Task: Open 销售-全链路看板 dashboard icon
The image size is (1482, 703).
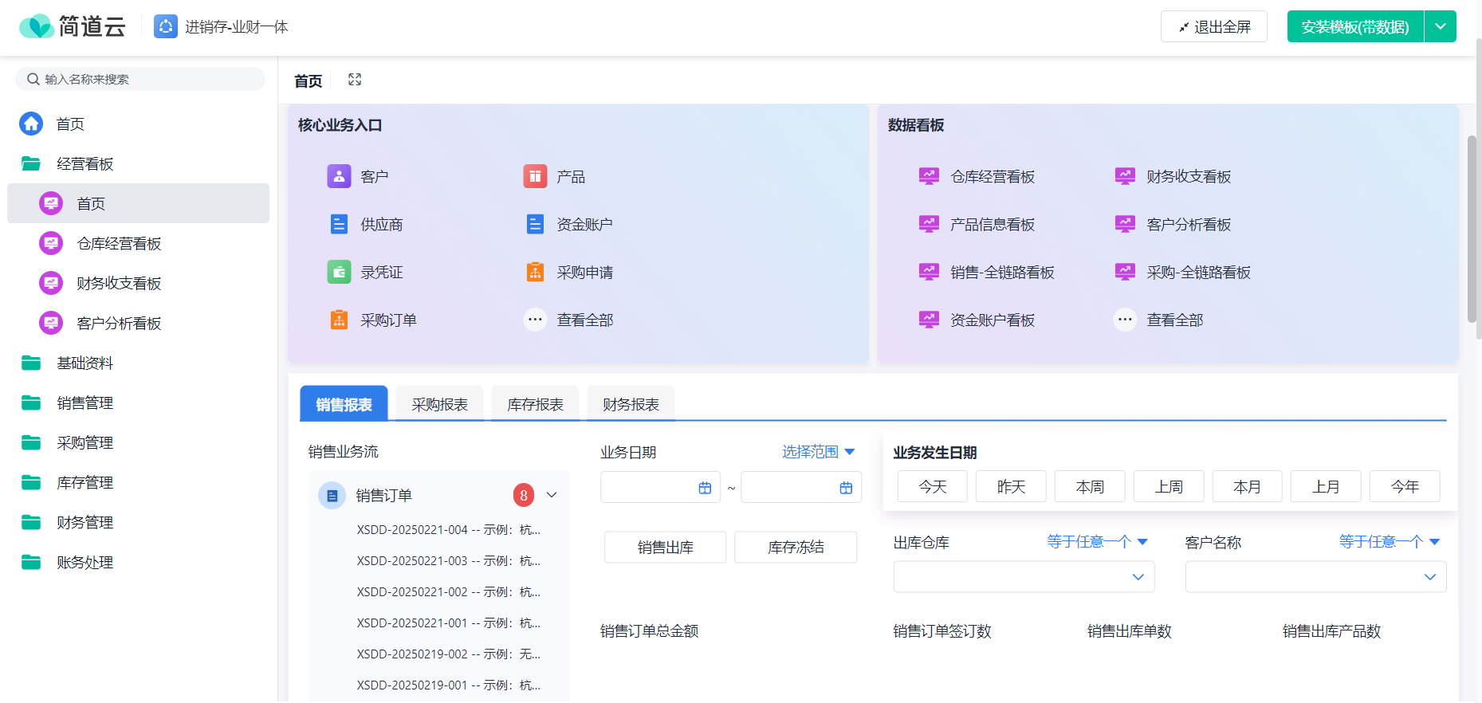Action: (x=929, y=272)
